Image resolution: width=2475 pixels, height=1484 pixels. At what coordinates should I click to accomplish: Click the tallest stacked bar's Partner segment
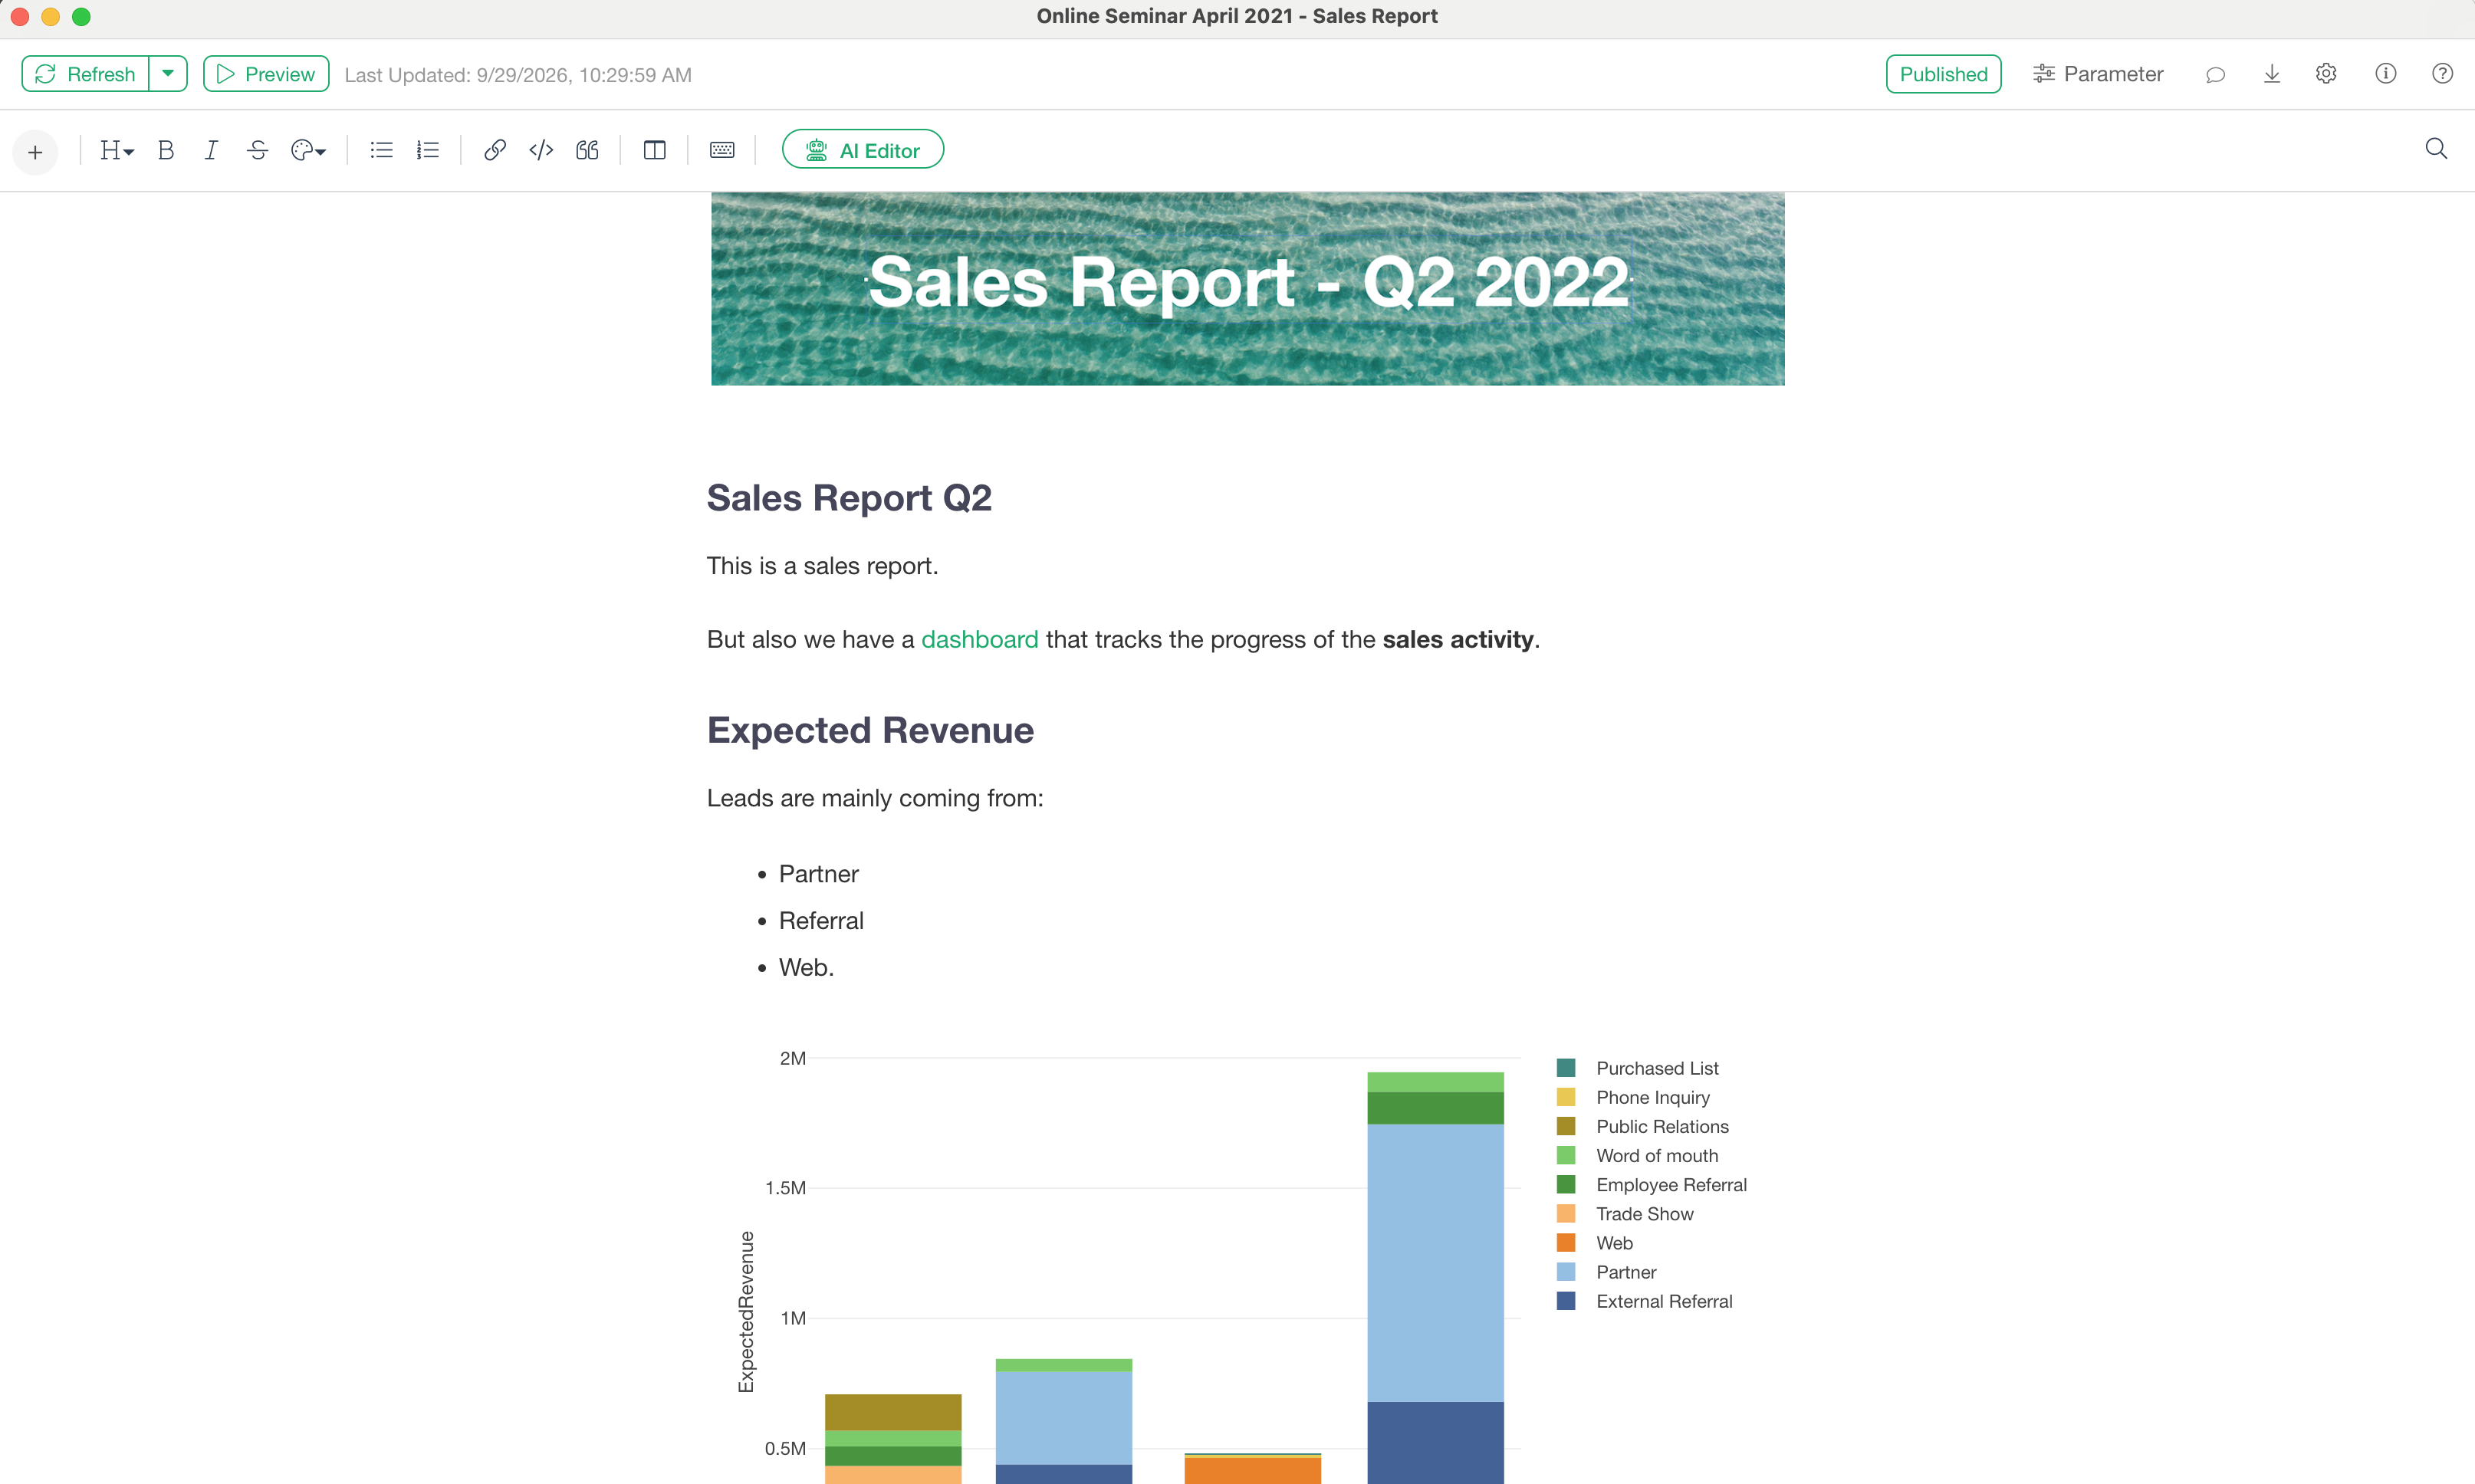click(1435, 1263)
